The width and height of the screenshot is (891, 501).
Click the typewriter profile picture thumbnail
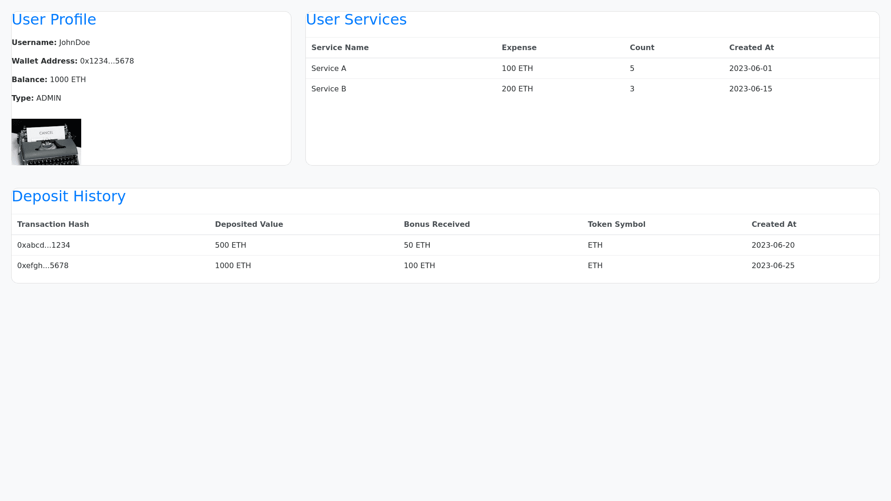tap(46, 141)
